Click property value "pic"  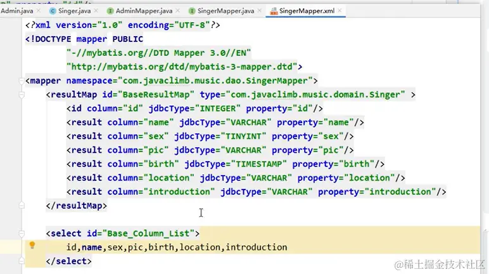point(331,150)
